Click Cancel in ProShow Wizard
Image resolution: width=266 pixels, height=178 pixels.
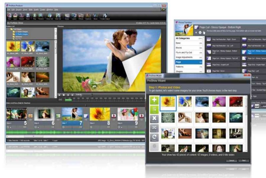pyautogui.click(x=231, y=160)
